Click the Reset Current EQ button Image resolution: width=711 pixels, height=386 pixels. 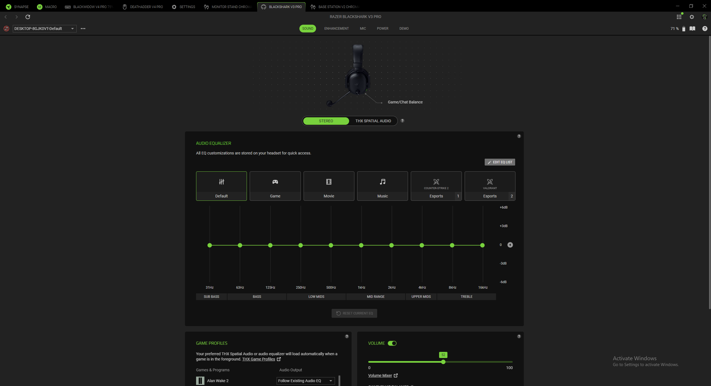coord(354,313)
